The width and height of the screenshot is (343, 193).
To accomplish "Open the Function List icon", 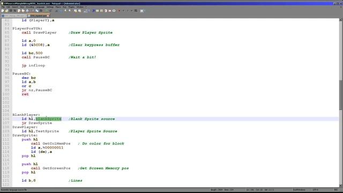I will coord(106,11).
